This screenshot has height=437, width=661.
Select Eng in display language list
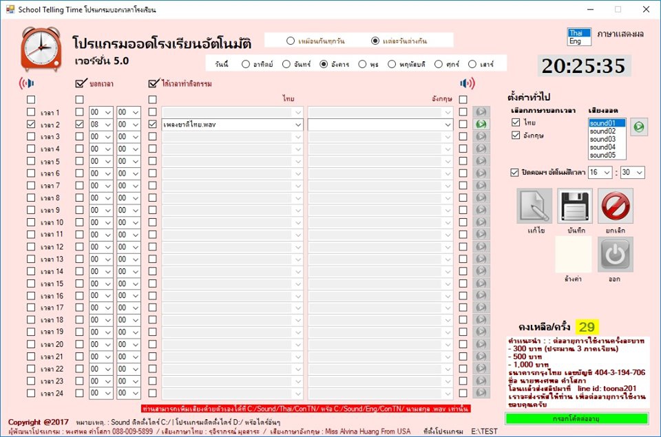(579, 41)
